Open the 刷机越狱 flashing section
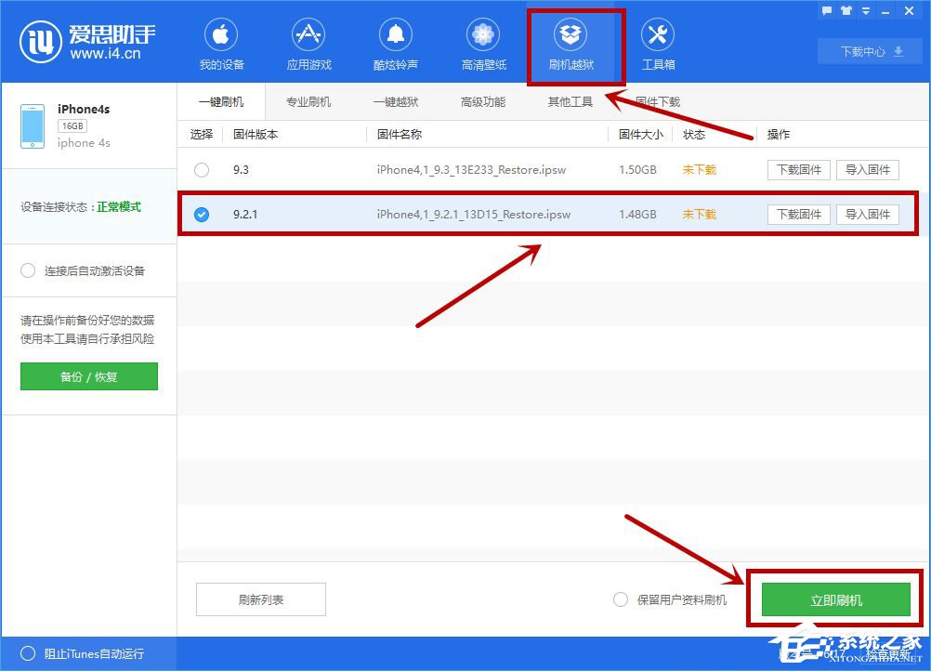Viewport: 931px width, 671px height. (x=570, y=41)
